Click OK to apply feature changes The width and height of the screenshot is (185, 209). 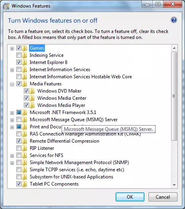point(130,197)
